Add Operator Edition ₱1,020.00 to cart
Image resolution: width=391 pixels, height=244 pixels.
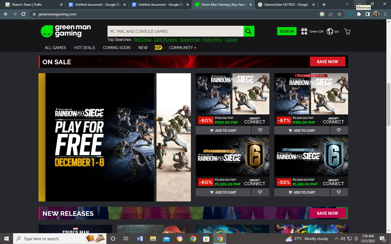click(223, 192)
